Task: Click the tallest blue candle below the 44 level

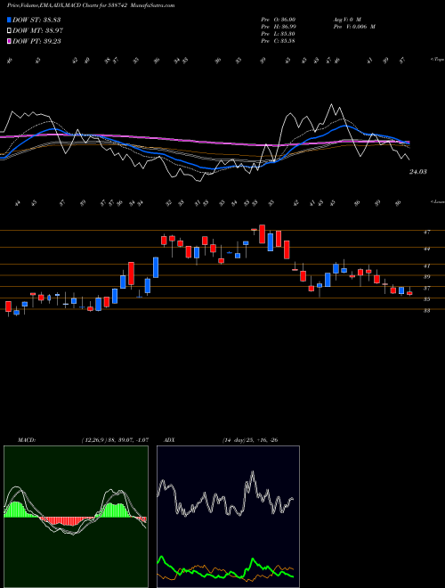Action: [x=156, y=267]
